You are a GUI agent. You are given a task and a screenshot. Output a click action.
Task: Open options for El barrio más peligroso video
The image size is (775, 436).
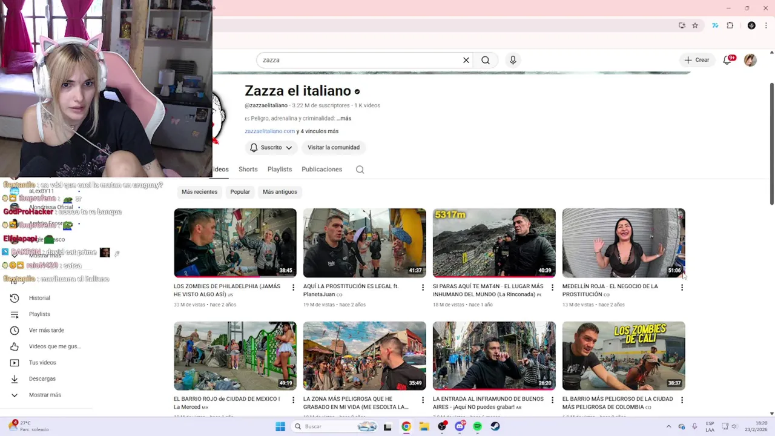(682, 400)
